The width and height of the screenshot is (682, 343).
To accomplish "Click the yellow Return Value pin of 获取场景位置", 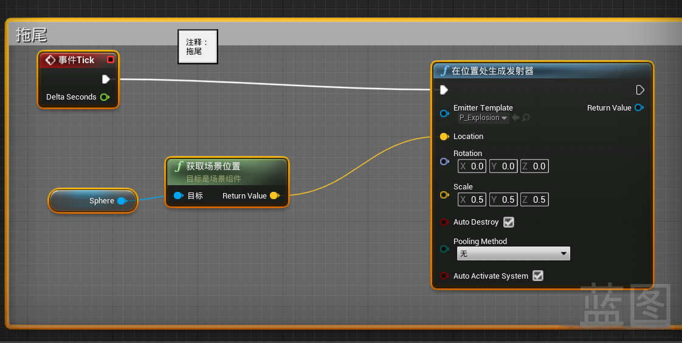I will coord(275,196).
